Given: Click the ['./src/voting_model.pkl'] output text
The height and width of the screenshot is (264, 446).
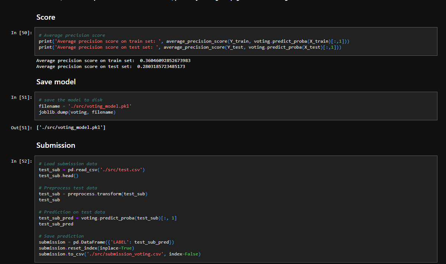Looking at the screenshot, I should [71, 128].
